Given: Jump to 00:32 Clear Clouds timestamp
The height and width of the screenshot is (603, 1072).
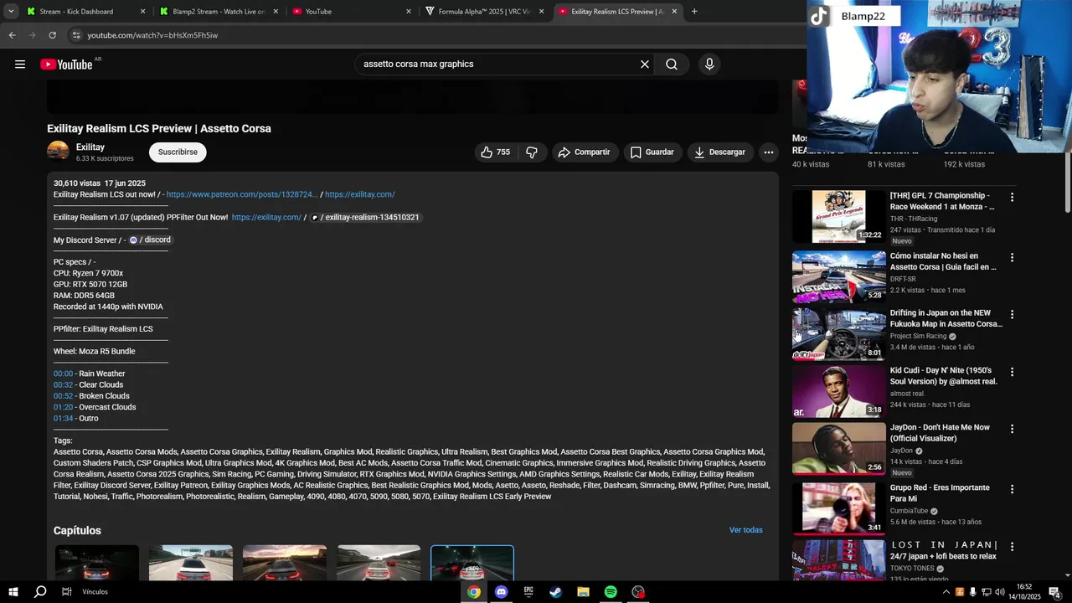Looking at the screenshot, I should [x=64, y=385].
